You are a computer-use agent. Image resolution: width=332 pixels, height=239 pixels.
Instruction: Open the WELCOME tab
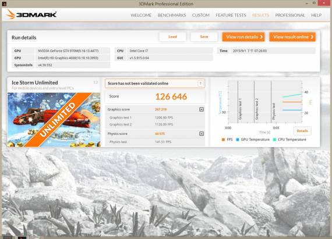(x=141, y=15)
